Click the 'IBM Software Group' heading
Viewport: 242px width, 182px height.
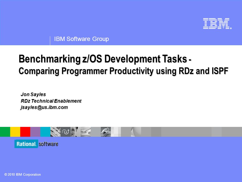tap(81, 39)
